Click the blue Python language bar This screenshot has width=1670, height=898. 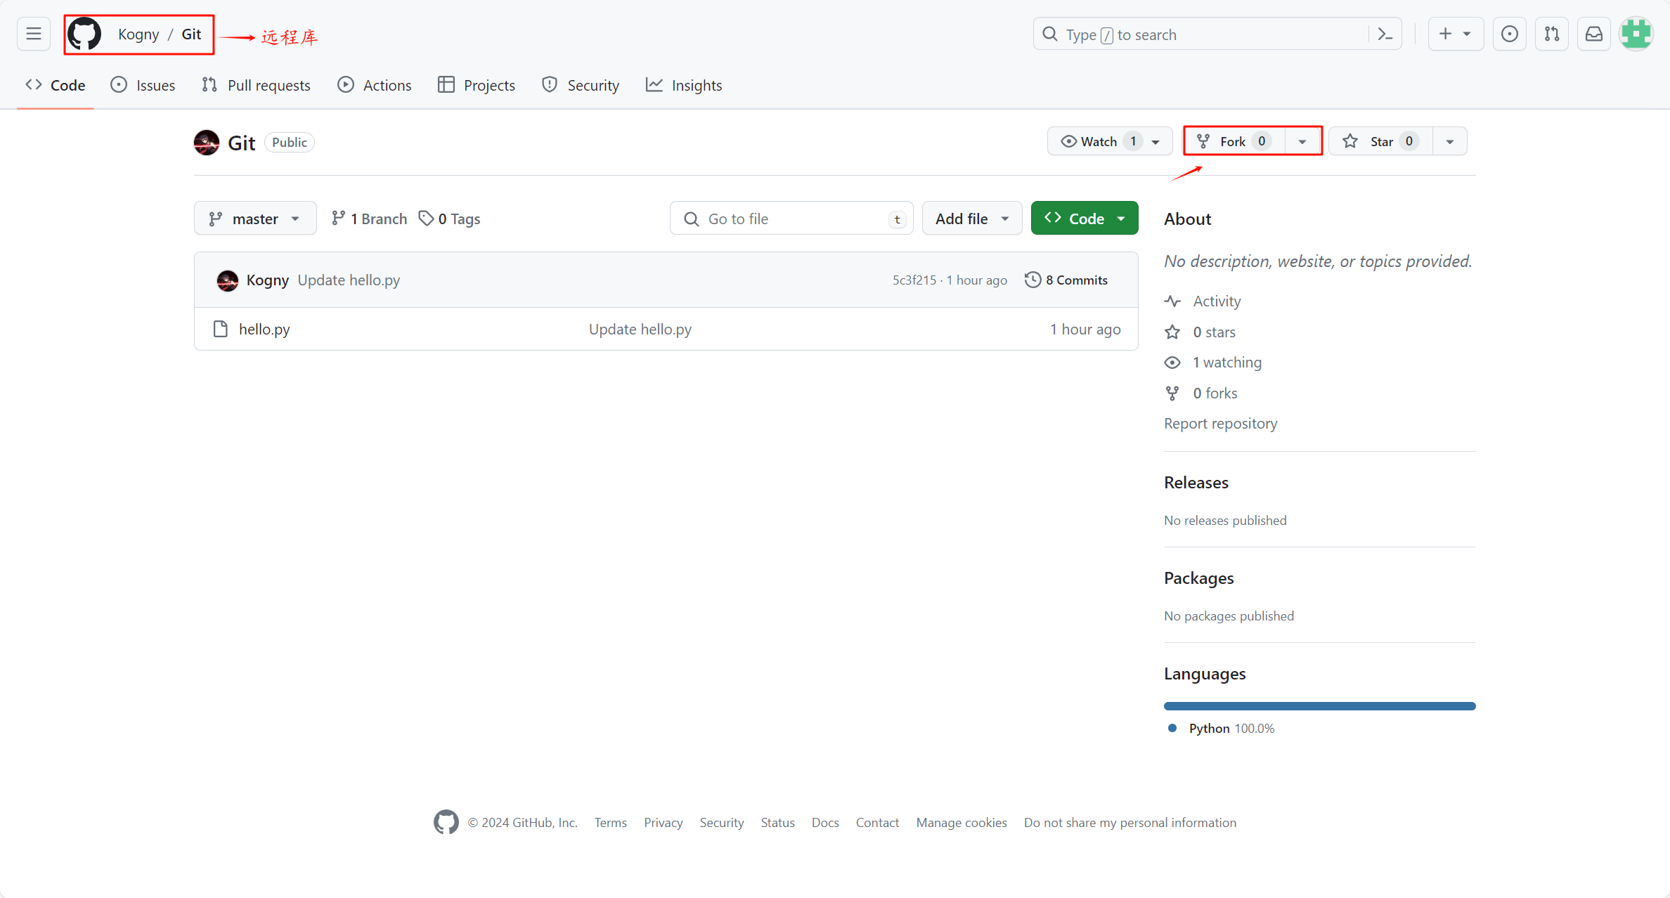pos(1320,706)
